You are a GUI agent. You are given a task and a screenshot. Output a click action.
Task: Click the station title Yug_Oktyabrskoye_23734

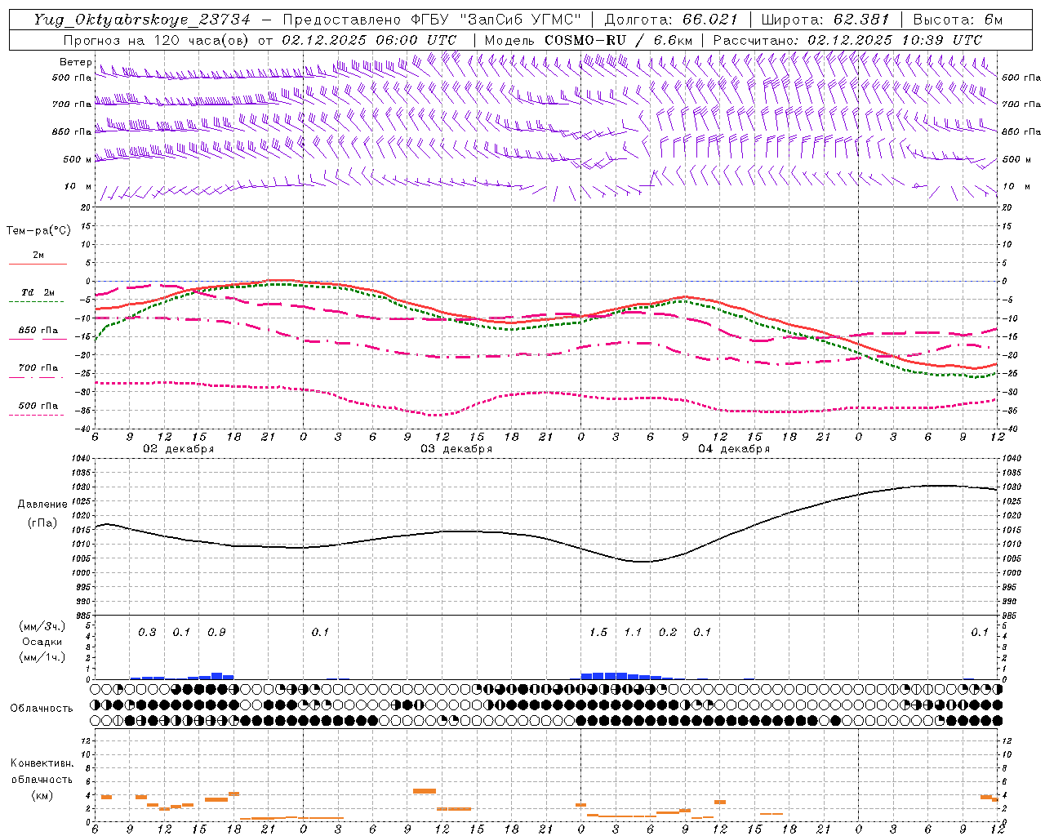point(142,20)
